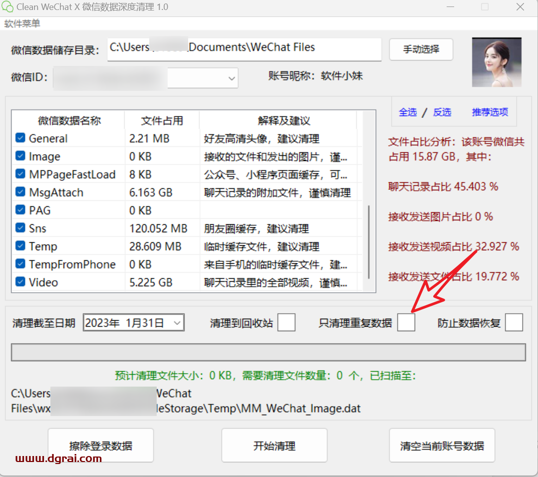Click the 账号昵称：软件小妹 label

click(315, 75)
